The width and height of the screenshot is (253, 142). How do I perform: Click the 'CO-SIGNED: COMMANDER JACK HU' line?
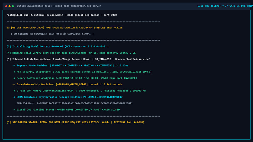coord(52,34)
